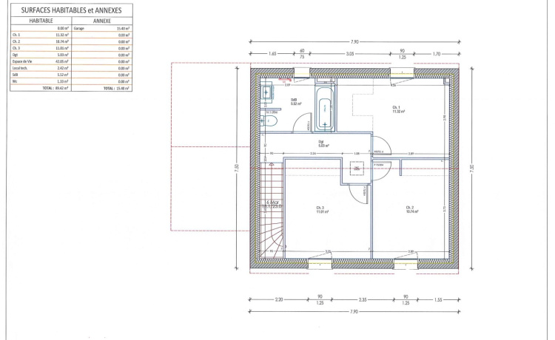Select the washbasin sink symbol

point(267,92)
